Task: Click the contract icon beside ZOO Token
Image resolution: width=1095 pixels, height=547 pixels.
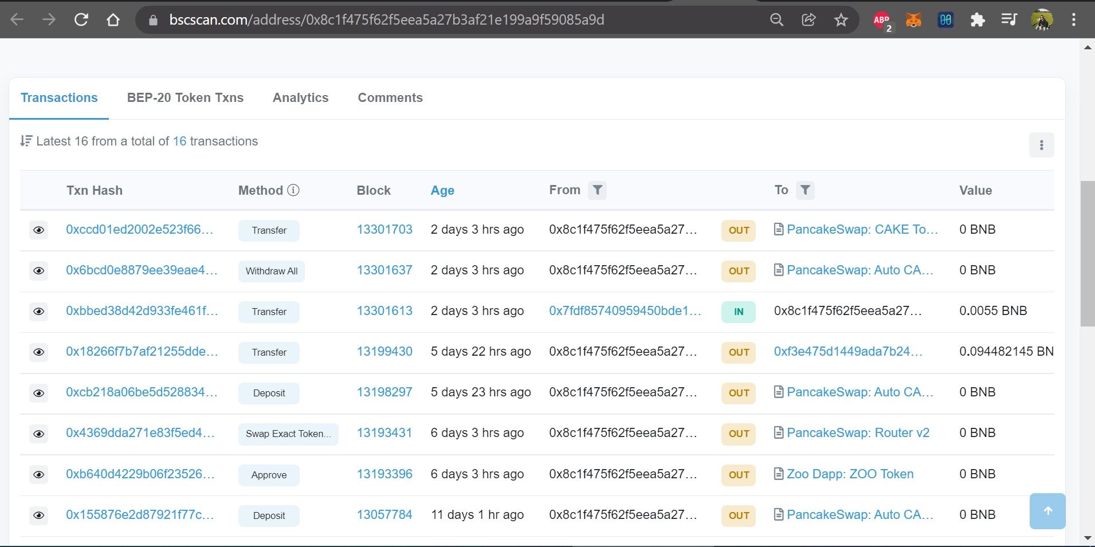Action: coord(779,474)
